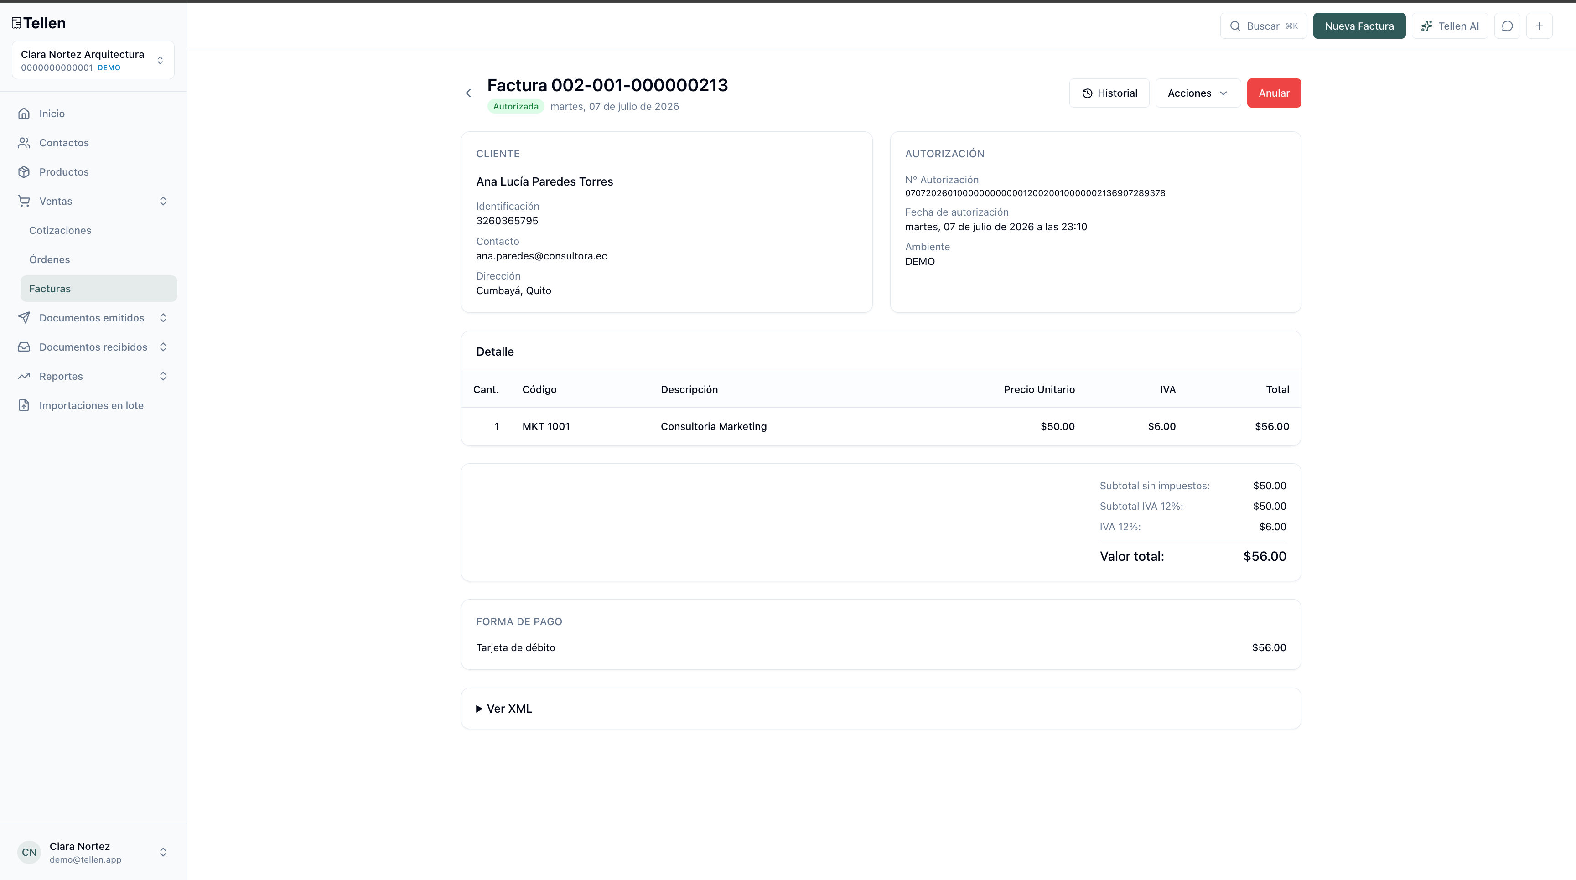The height and width of the screenshot is (880, 1576).
Task: Click identification number 3260365795
Action: point(507,221)
